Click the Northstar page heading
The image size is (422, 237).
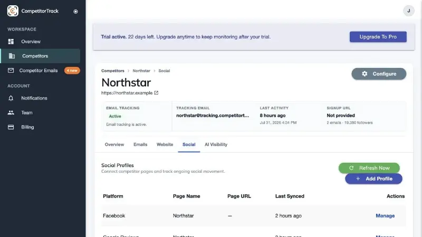pyautogui.click(x=126, y=83)
